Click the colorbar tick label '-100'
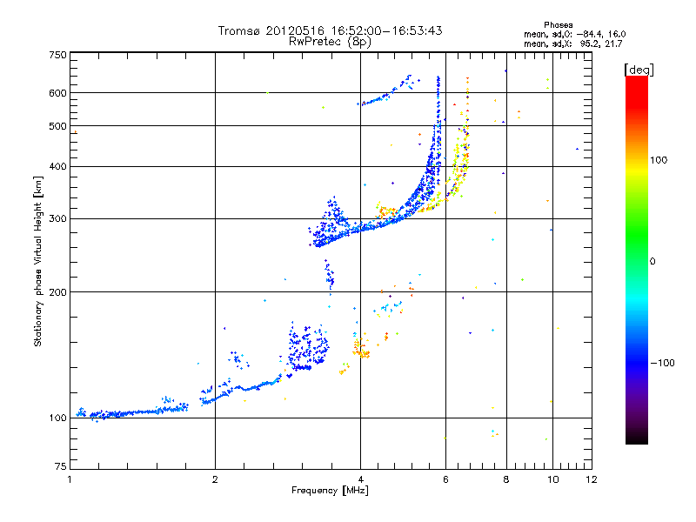The height and width of the screenshot is (522, 696). point(662,363)
